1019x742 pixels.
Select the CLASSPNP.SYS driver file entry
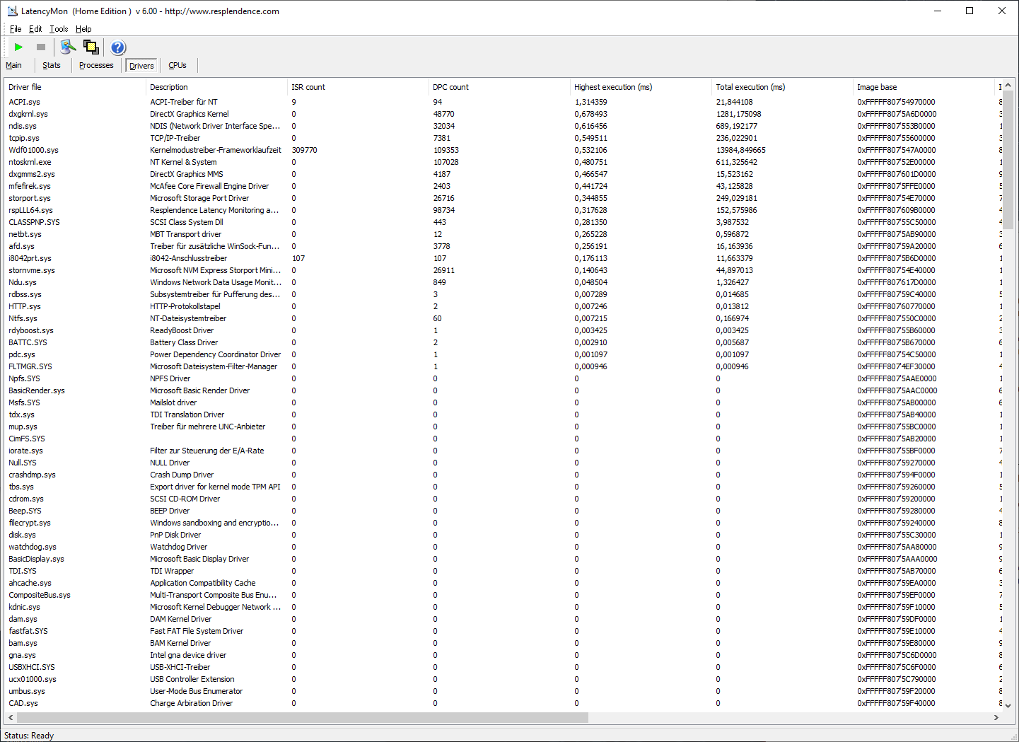34,222
